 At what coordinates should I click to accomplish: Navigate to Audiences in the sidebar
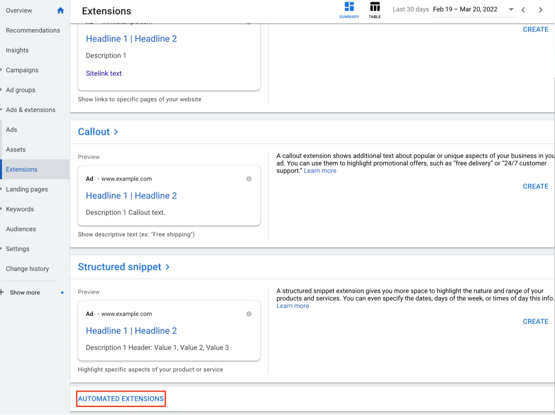pyautogui.click(x=21, y=229)
